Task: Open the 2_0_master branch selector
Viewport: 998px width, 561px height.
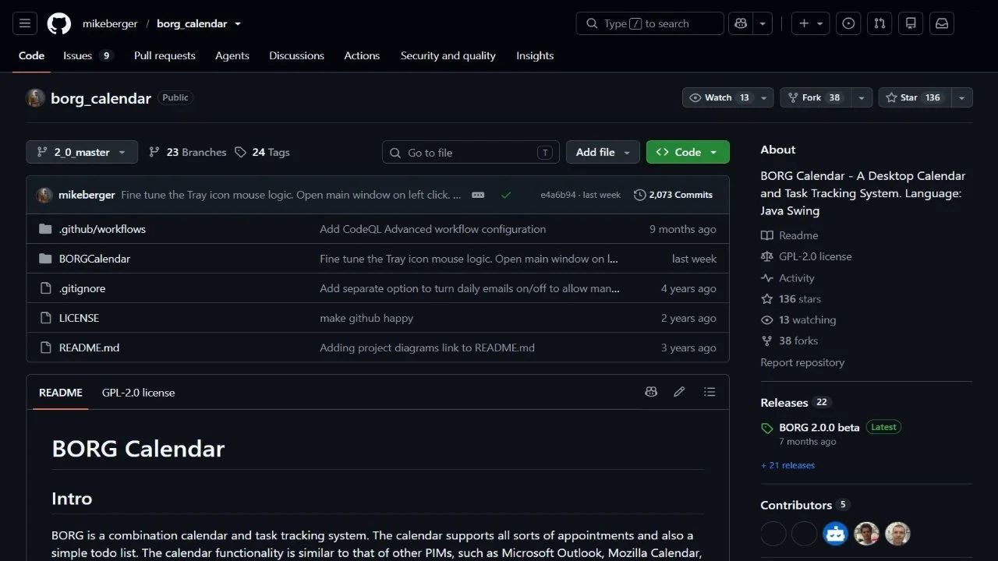Action: pos(82,152)
